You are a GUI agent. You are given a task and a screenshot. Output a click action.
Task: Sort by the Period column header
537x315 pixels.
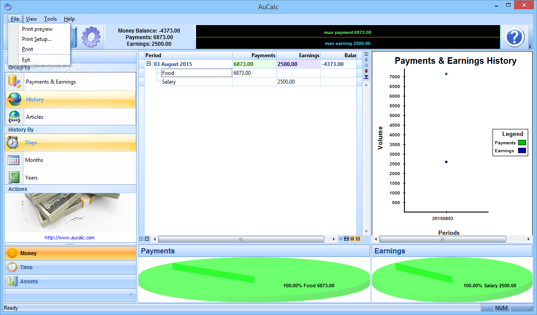tap(189, 55)
